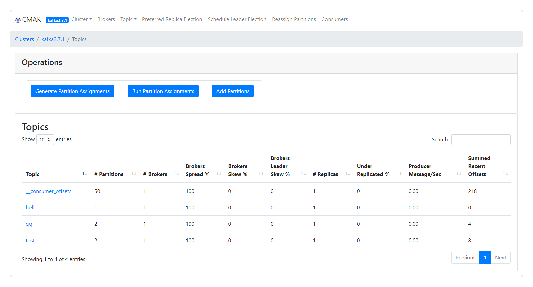
Task: Sort by Brokers Skew % arrows
Action: (x=261, y=174)
